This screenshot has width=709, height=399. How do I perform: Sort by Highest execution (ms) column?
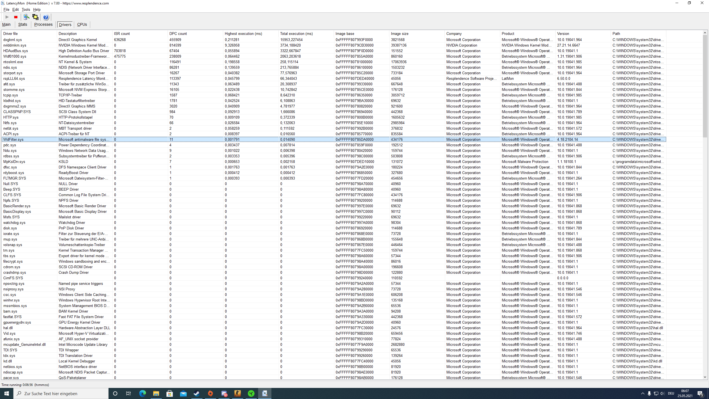243,34
